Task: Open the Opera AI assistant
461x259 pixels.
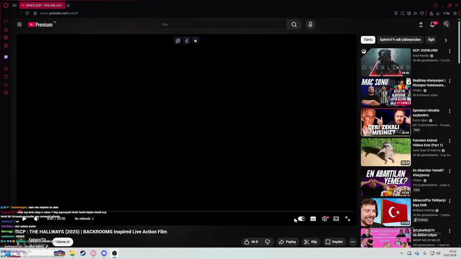Action: click(x=447, y=13)
